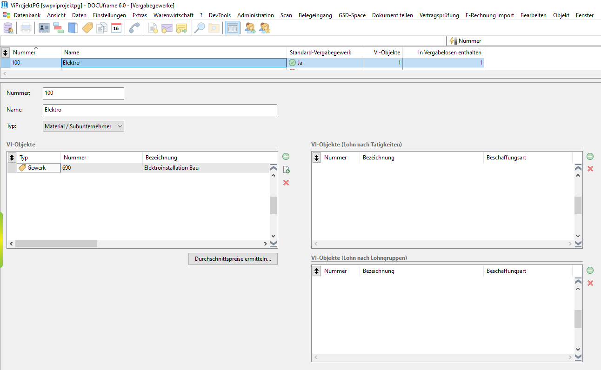Click the Name input field containing Elektro
Viewport: 601px width, 370px height.
point(160,110)
